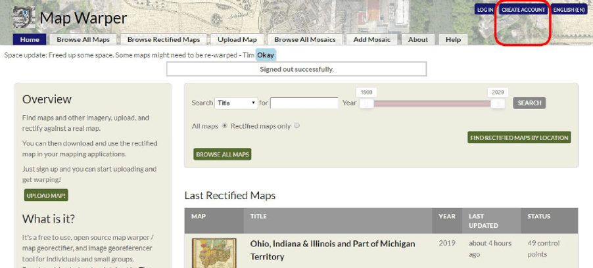Click the 1500 year slider handle

pyautogui.click(x=367, y=103)
